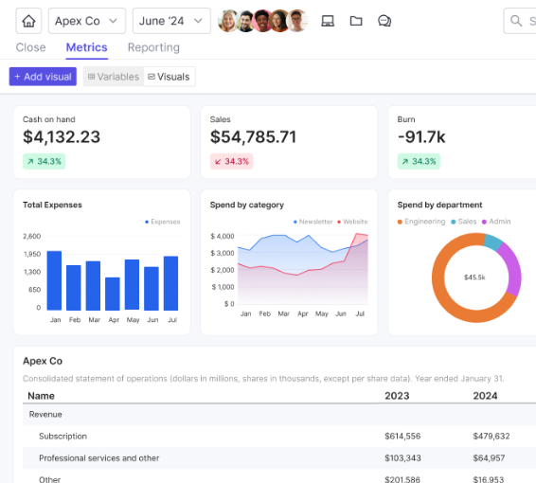Open the chat bubbles icon
Viewport: 536px width, 483px height.
coord(384,21)
